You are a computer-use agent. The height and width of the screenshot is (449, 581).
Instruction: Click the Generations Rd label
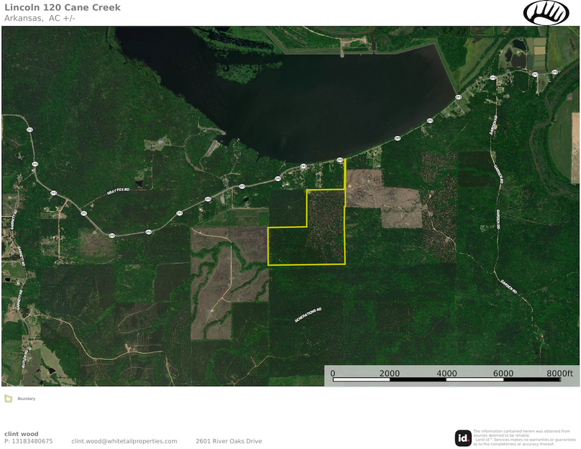[308, 315]
